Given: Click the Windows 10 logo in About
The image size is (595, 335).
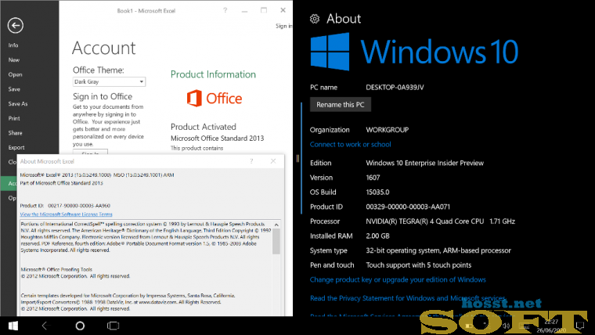Looking at the screenshot, I should click(414, 52).
